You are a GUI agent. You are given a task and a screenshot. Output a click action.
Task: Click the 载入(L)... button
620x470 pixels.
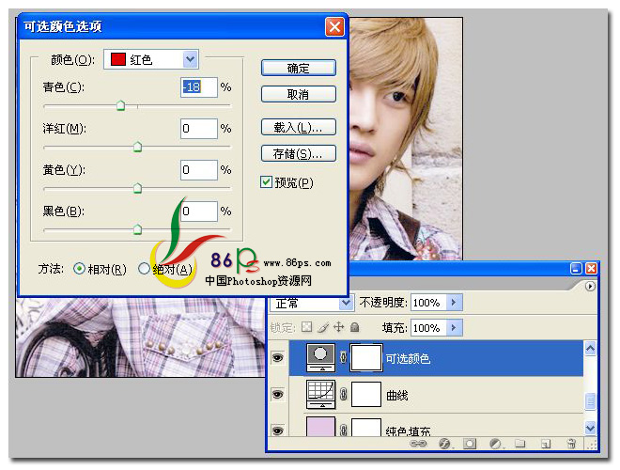(x=299, y=127)
